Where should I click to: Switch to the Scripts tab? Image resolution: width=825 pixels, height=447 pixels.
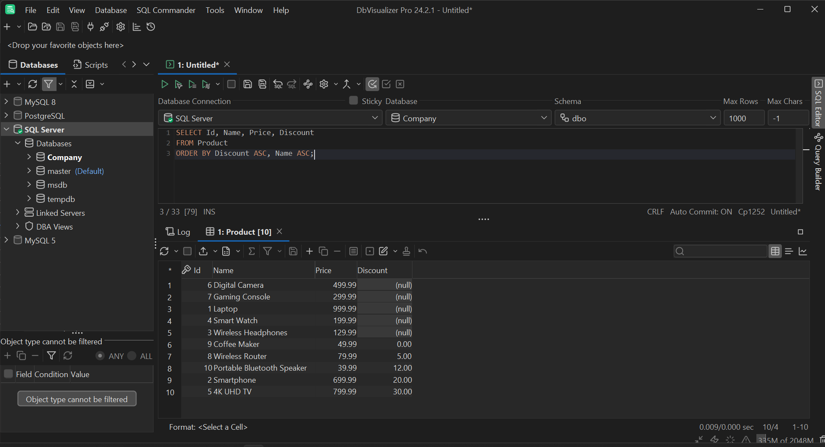pyautogui.click(x=90, y=65)
